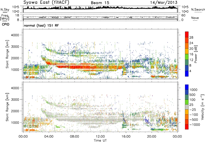Click the 2000 tick in the velocity panel
The image size is (205, 142).
point(15,111)
